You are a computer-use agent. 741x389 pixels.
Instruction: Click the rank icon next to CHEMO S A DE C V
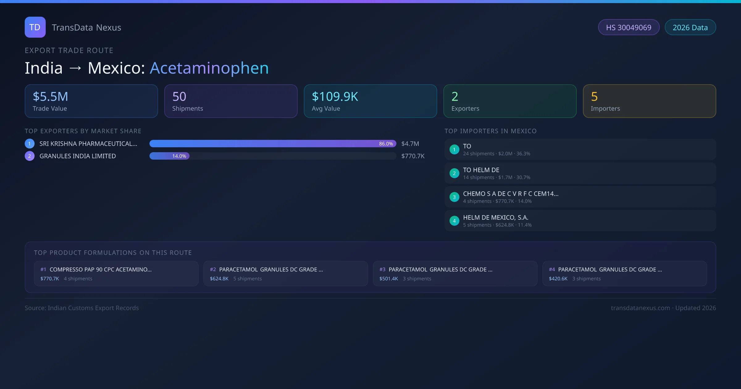tap(454, 197)
